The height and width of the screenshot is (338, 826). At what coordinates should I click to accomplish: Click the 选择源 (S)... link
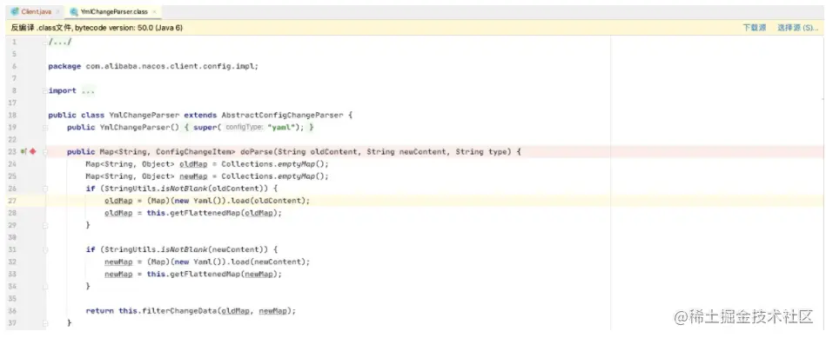797,28
